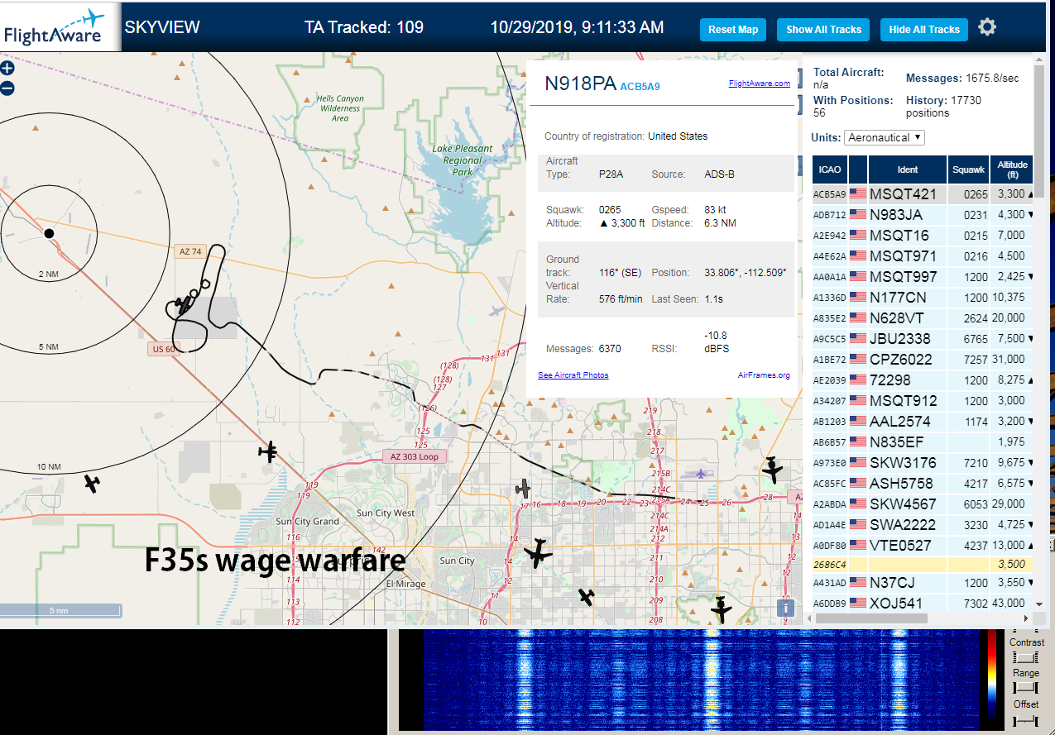Select the CPZ6022 row
The width and height of the screenshot is (1055, 735).
pos(923,360)
